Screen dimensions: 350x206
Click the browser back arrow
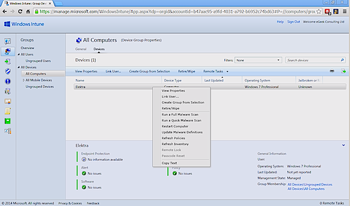tap(4, 11)
